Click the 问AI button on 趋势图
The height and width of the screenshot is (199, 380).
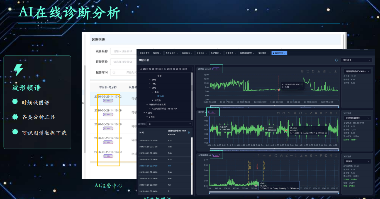tap(216, 69)
